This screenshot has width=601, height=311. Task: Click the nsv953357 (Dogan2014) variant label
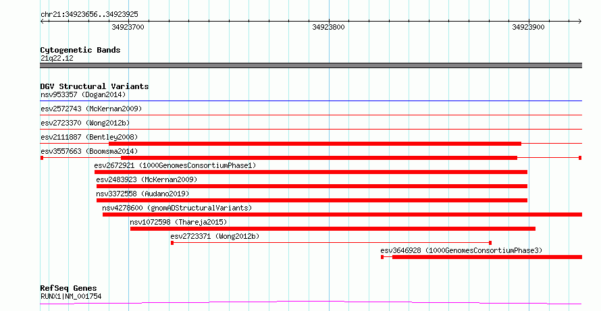[83, 94]
